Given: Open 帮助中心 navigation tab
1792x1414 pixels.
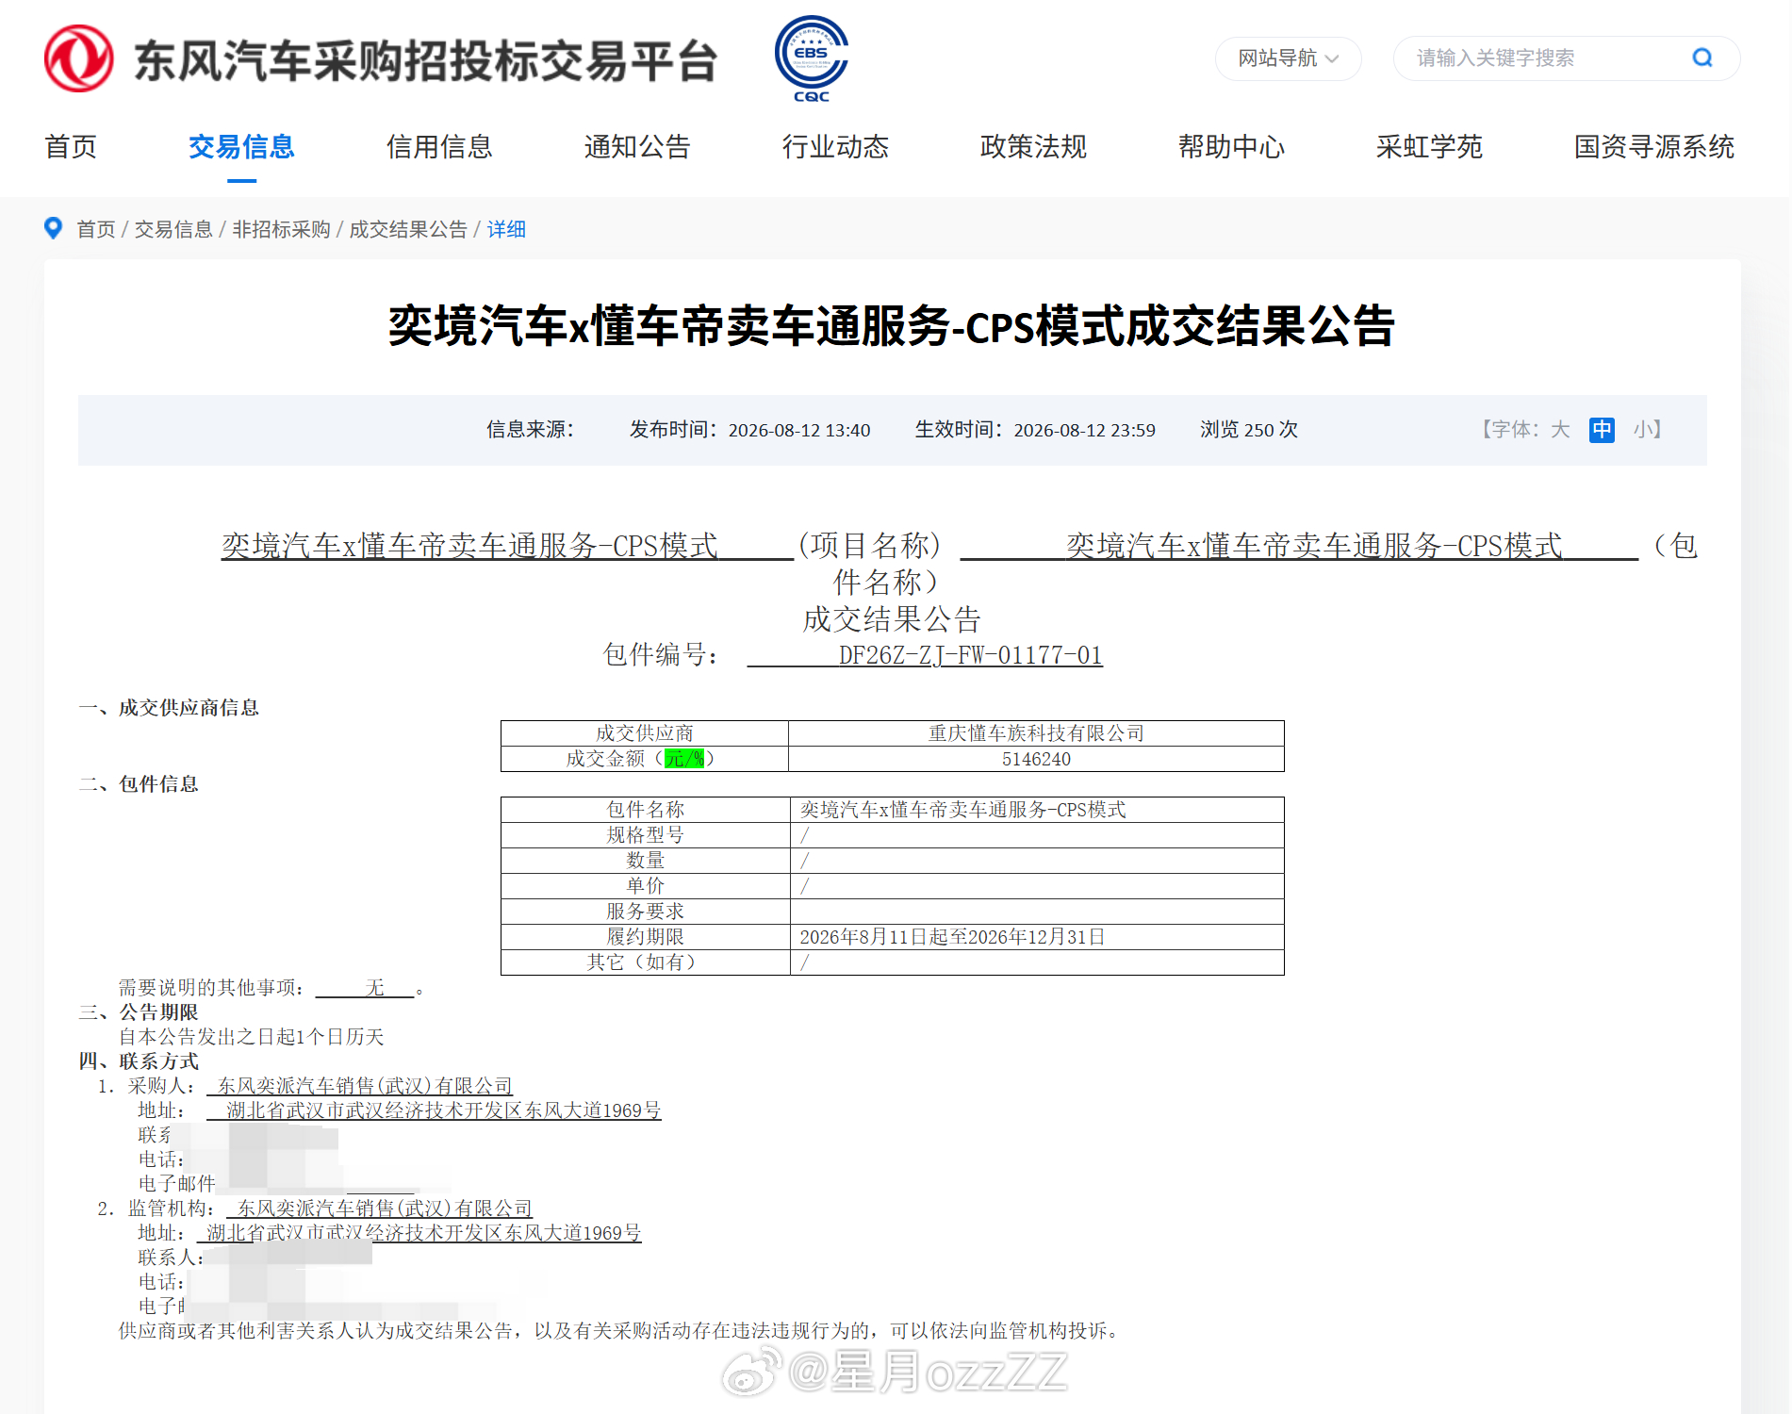Looking at the screenshot, I should (1231, 147).
